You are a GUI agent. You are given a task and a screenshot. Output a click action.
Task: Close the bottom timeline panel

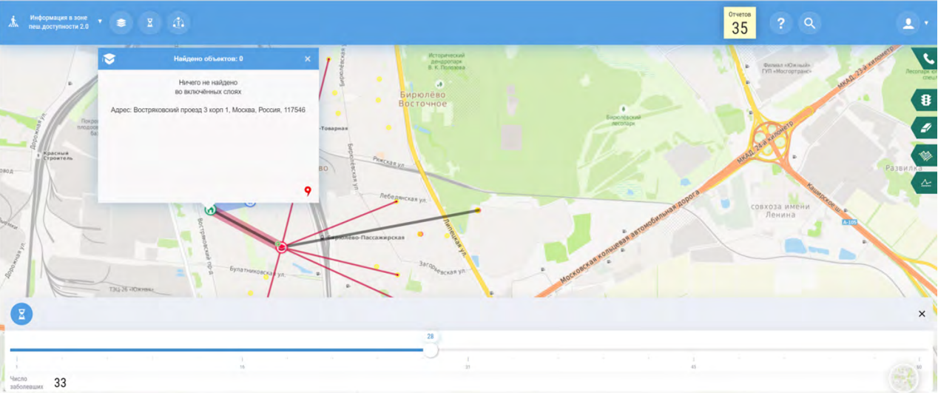(x=922, y=314)
